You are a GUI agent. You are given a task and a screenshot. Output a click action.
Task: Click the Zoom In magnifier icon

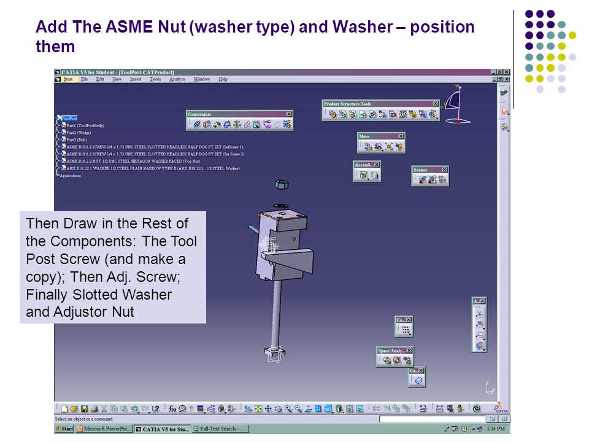[288, 409]
